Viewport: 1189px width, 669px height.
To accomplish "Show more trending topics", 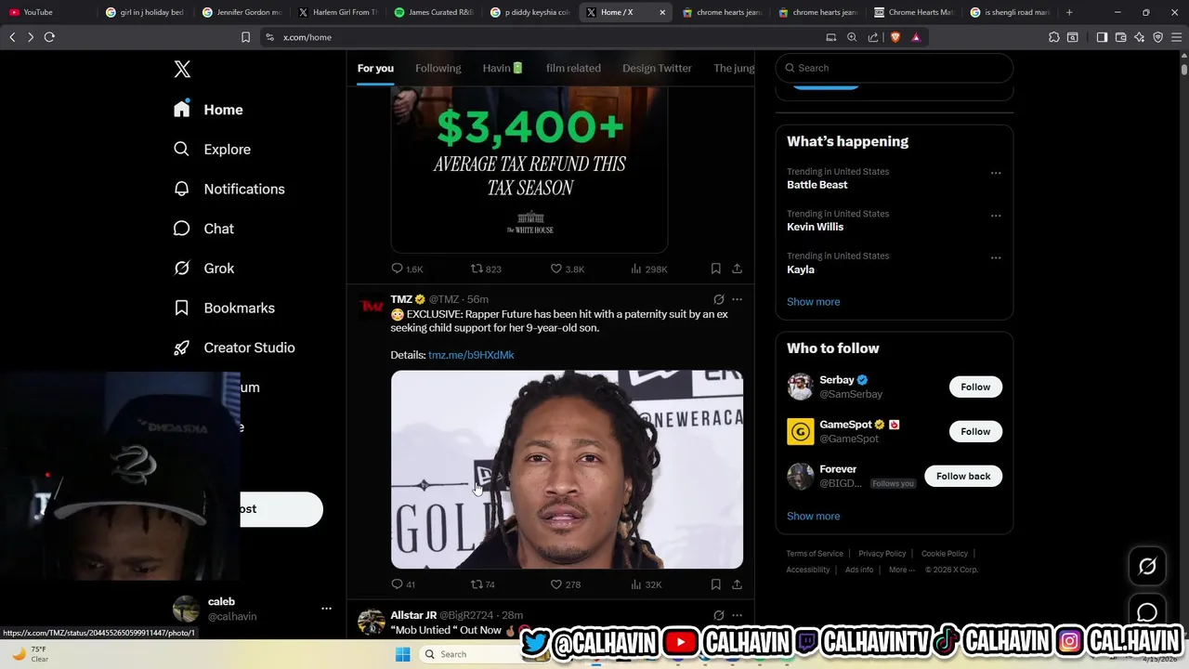I will tap(813, 302).
